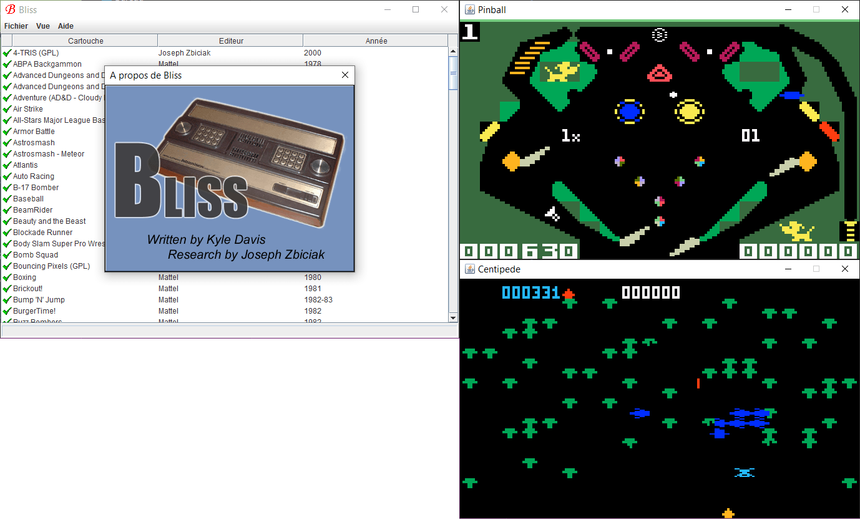Sort list by Année column header
This screenshot has height=520, width=860.
click(376, 41)
